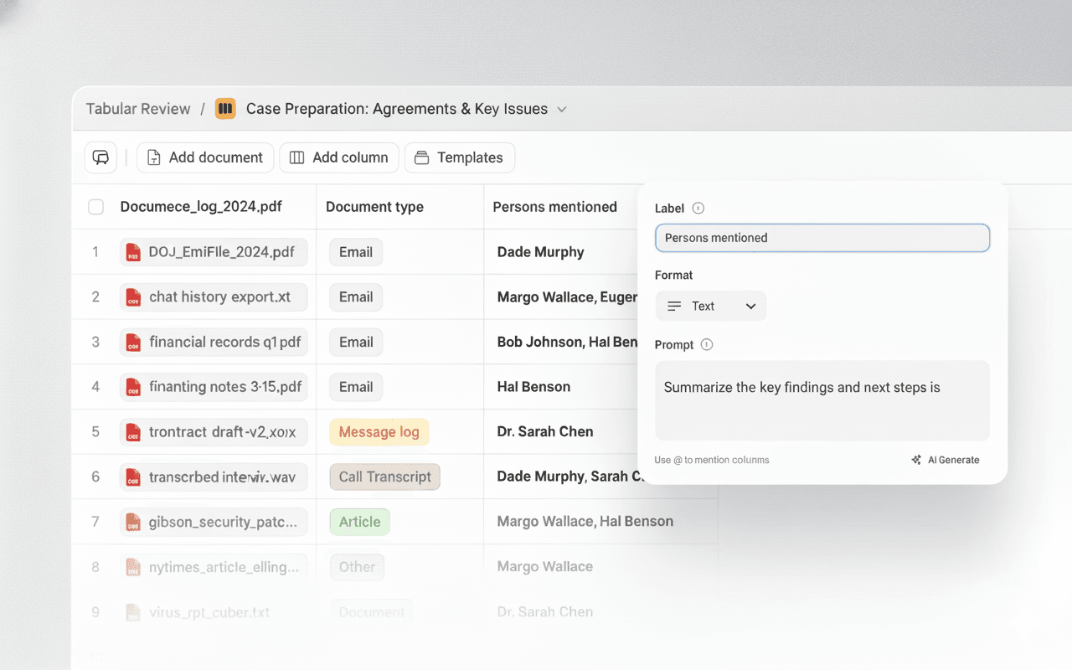Click the file icon beside virus_rpt_cuber.txt
1072x670 pixels.
(131, 612)
